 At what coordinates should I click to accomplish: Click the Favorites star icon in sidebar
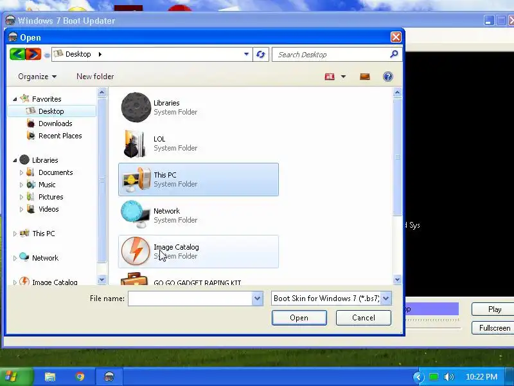[x=24, y=98]
